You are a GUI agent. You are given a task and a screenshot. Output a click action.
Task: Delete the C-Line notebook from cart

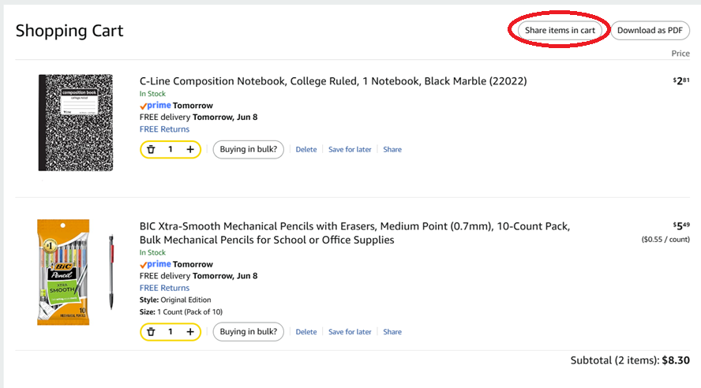click(x=306, y=150)
